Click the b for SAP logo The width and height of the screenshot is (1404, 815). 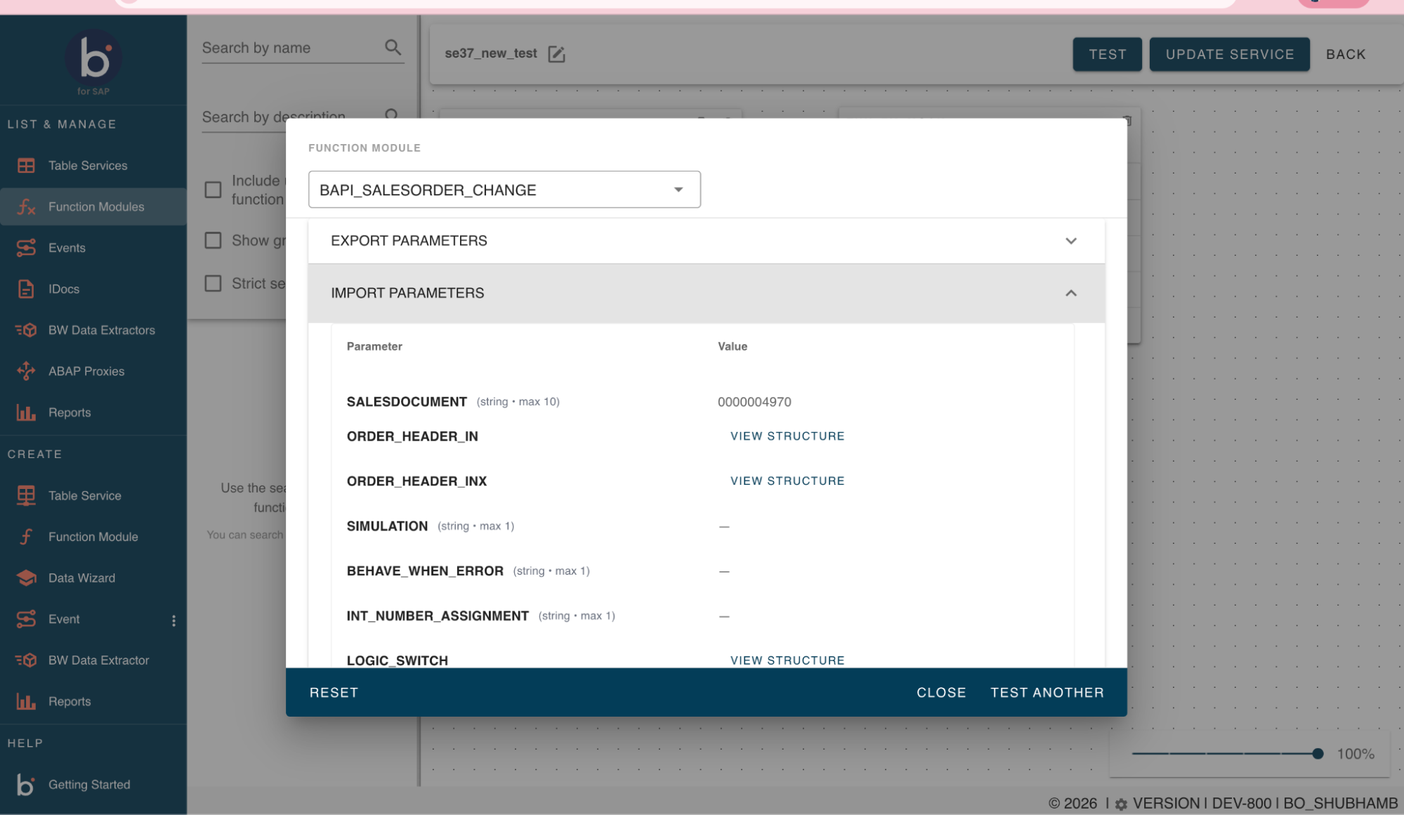pos(93,62)
